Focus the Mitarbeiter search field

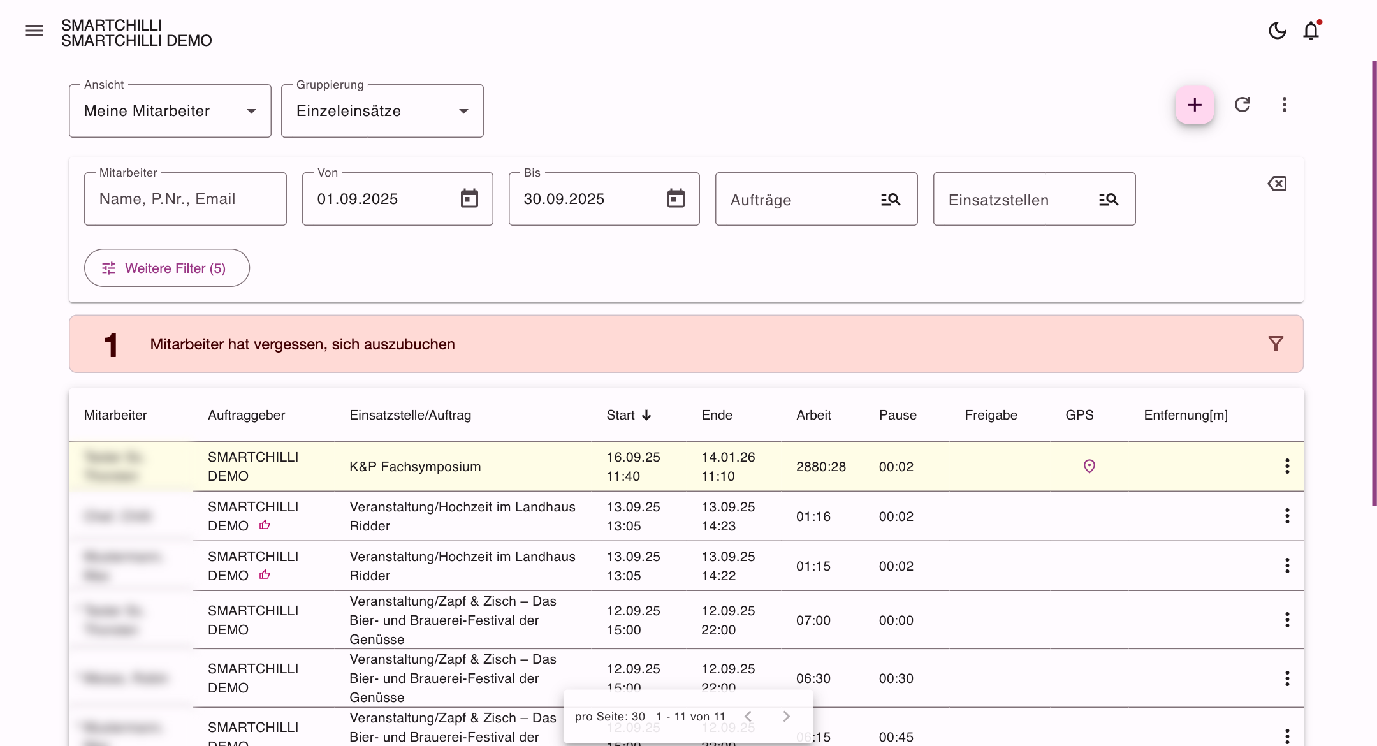186,199
